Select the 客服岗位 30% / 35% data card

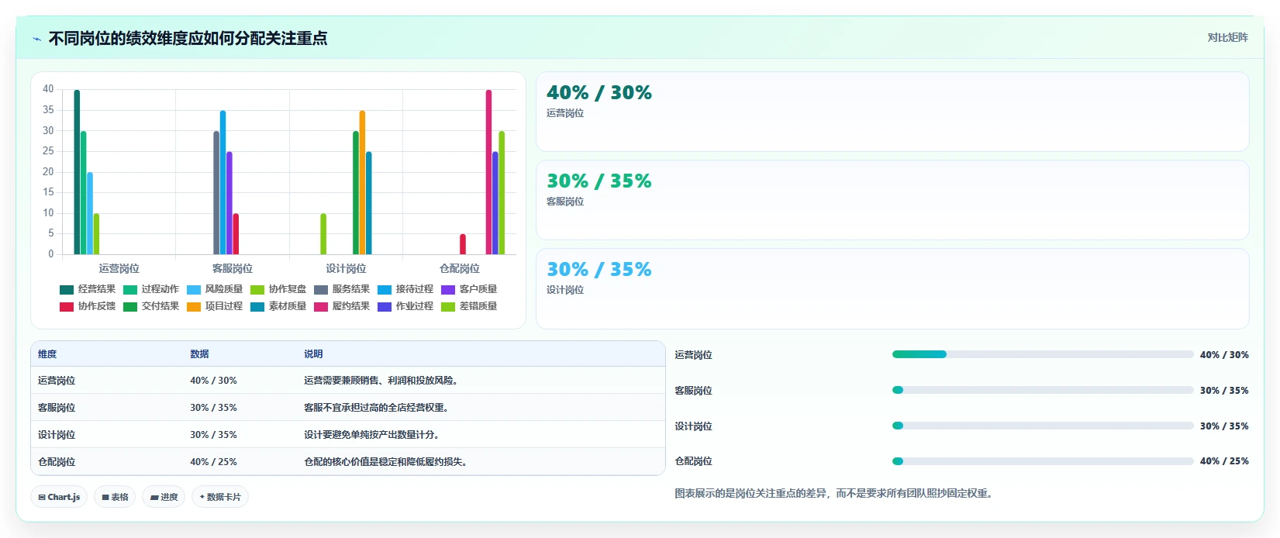(x=892, y=200)
